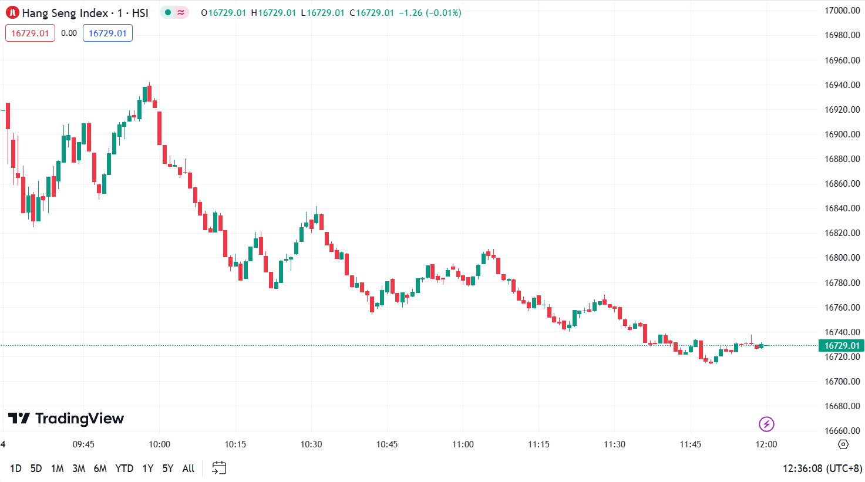Open timezone menu showing UTC+8 clock
The height and width of the screenshot is (482, 865).
point(822,468)
